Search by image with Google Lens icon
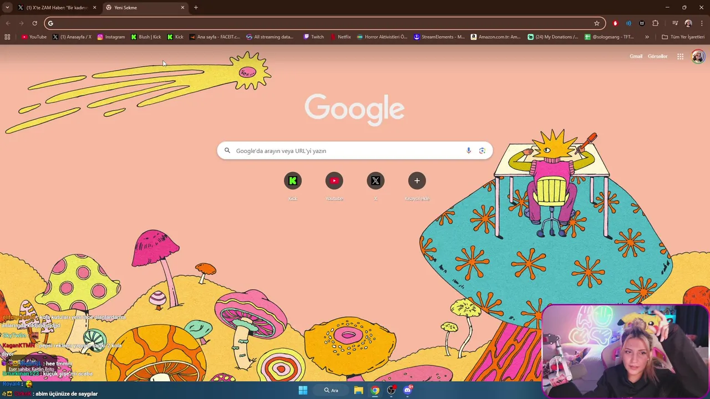 coord(482,151)
